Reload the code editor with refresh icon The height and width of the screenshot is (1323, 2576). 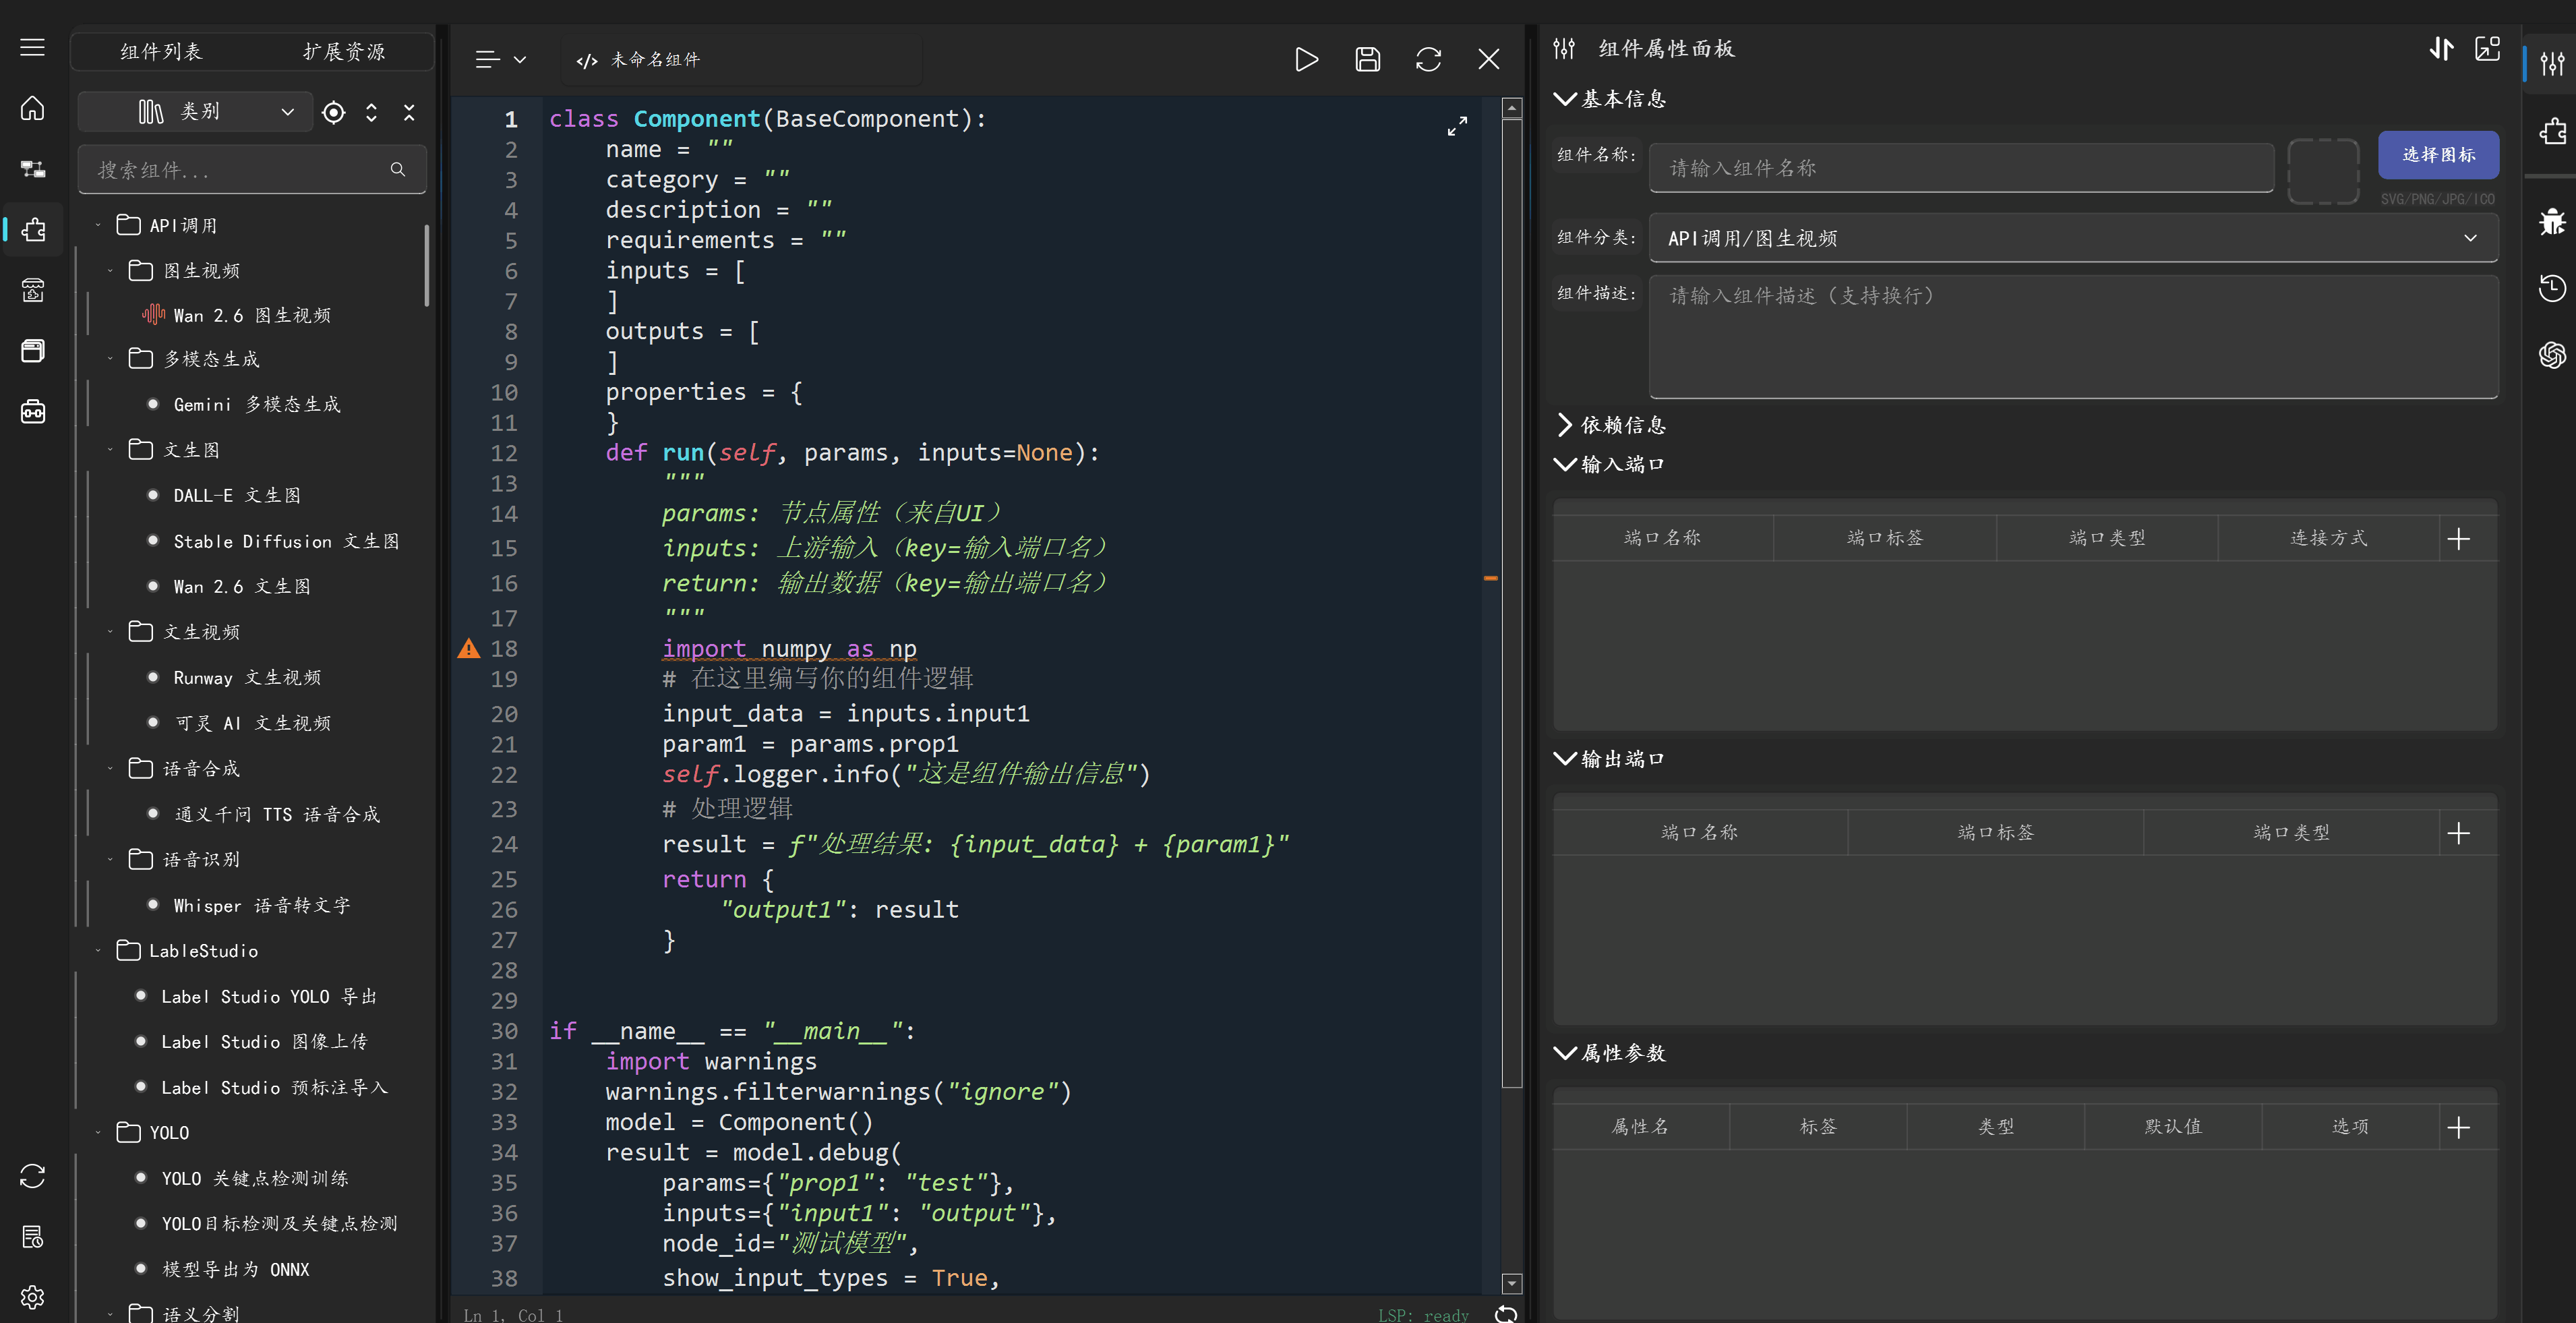point(1428,60)
